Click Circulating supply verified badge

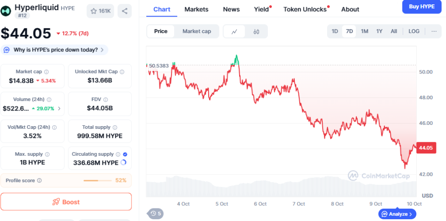pos(125,154)
